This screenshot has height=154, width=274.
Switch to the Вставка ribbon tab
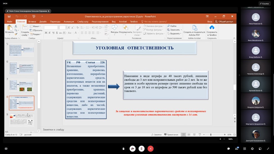click(x=32, y=21)
